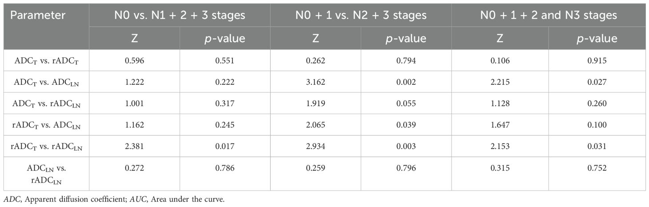Select the ADCT vs. rADCLN row label
The image size is (649, 207).
[x=45, y=103]
